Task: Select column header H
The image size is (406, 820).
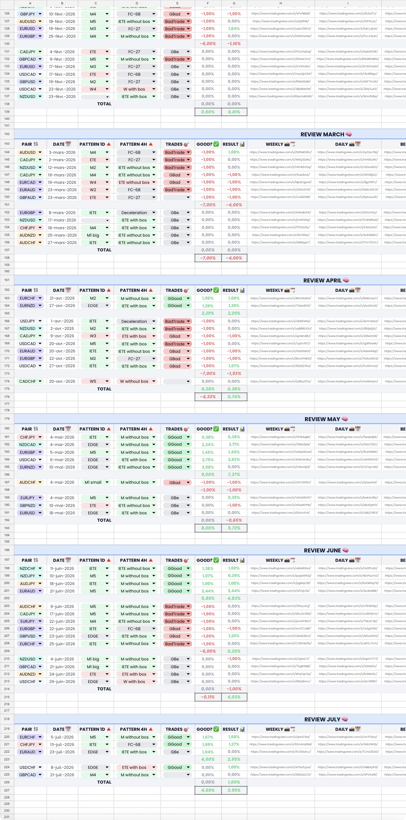Action: (281, 3)
